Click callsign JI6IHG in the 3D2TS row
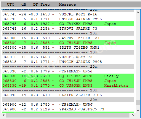The height and width of the screenshot is (119, 141). (x=81, y=47)
